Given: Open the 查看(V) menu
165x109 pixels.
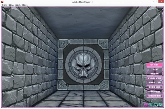Looking at the screenshot, I should [11, 5].
